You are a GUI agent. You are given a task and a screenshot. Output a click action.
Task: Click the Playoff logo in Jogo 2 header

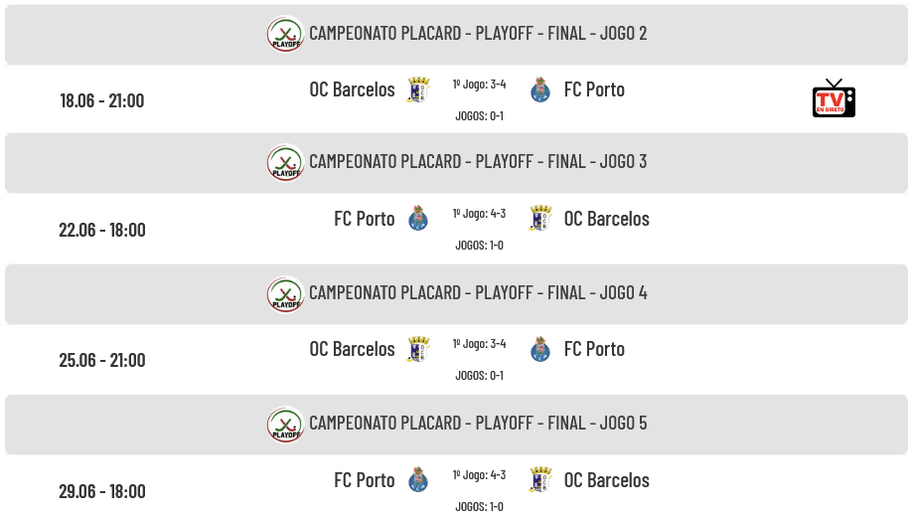(285, 34)
